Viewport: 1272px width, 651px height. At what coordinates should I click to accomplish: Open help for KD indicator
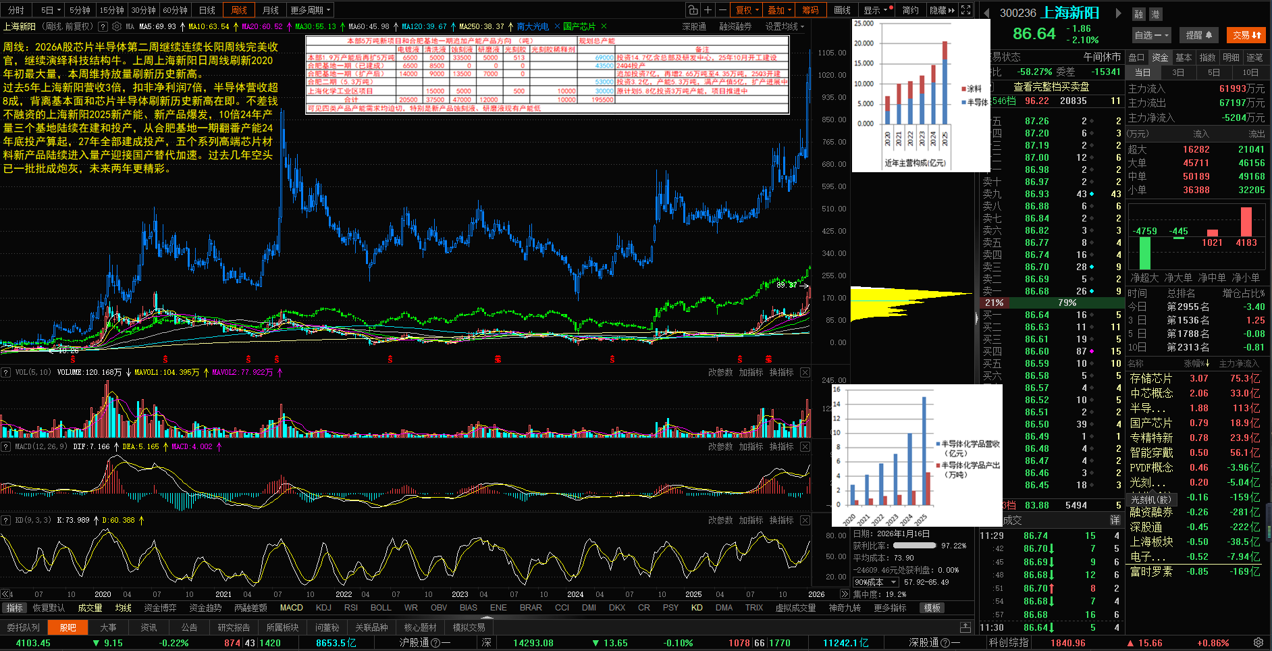5,520
